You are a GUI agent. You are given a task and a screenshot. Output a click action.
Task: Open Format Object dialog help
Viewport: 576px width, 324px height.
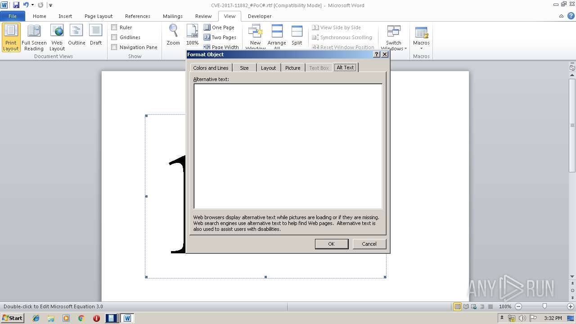coord(377,54)
